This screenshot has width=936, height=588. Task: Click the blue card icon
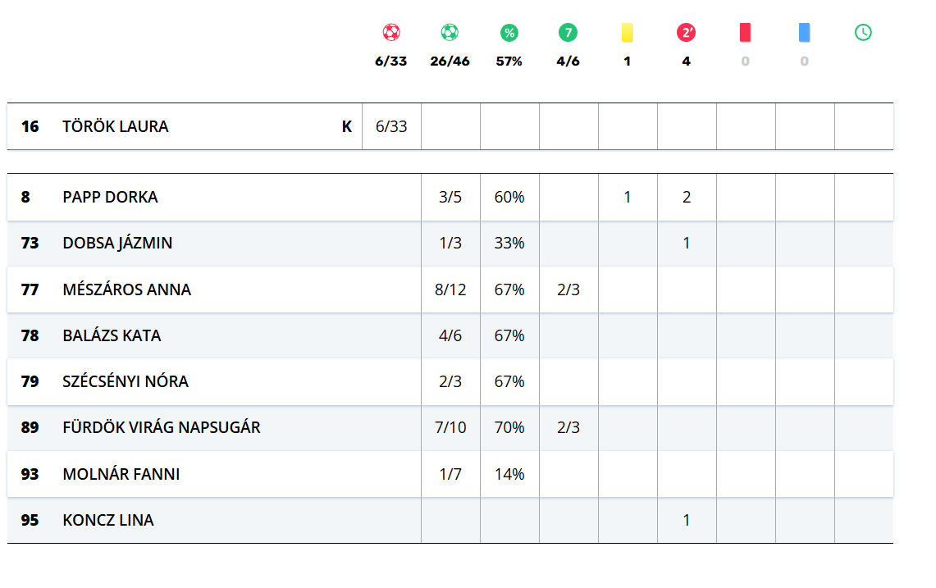tap(804, 33)
